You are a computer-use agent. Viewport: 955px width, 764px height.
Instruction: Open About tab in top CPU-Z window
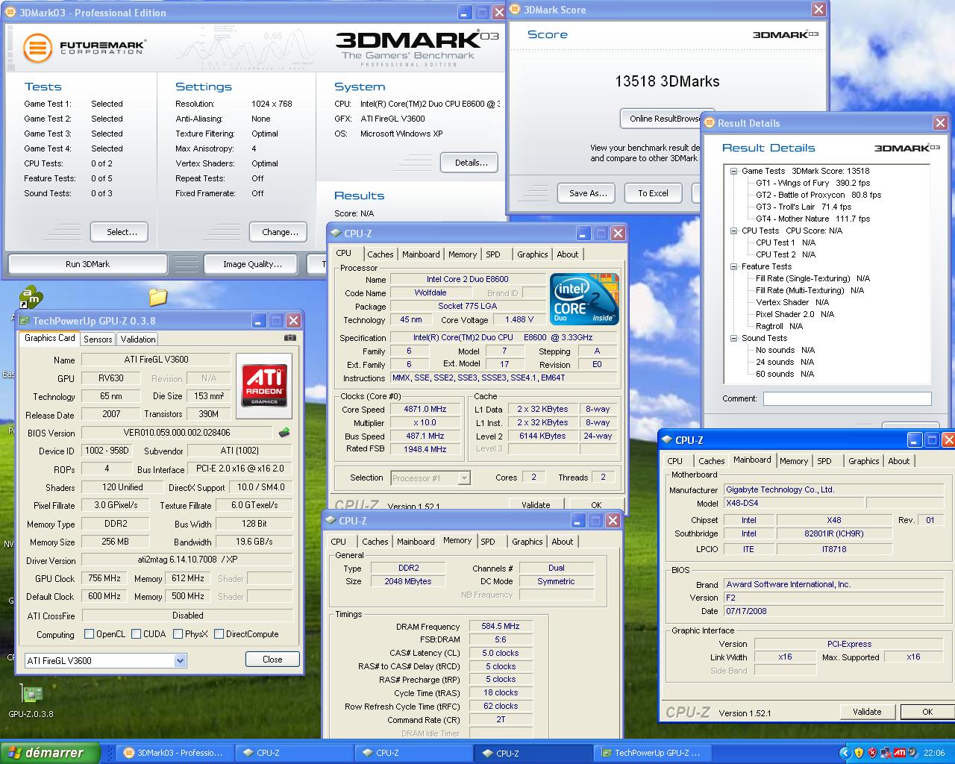568,254
